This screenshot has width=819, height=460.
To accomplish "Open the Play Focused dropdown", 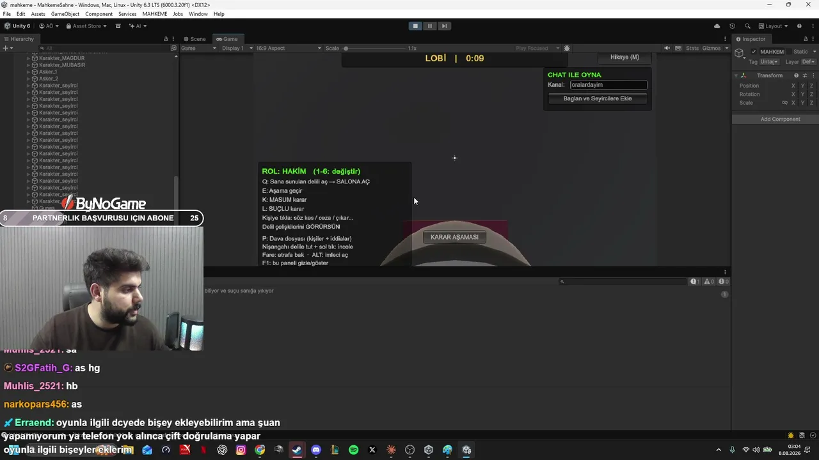I will pos(537,49).
